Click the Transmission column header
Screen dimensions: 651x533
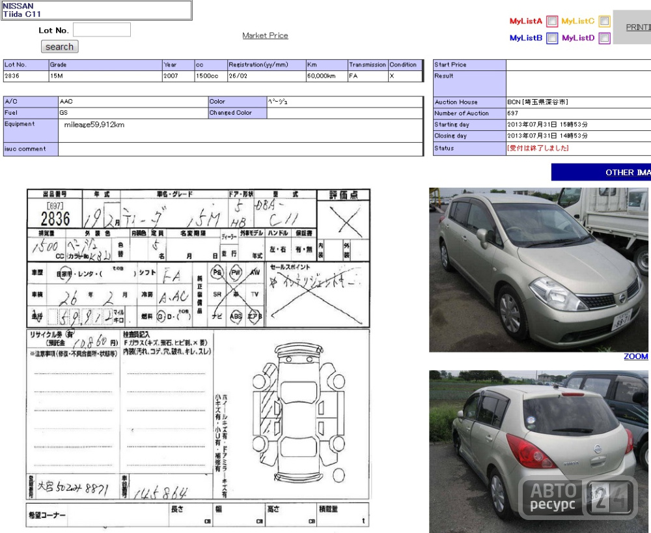[368, 65]
